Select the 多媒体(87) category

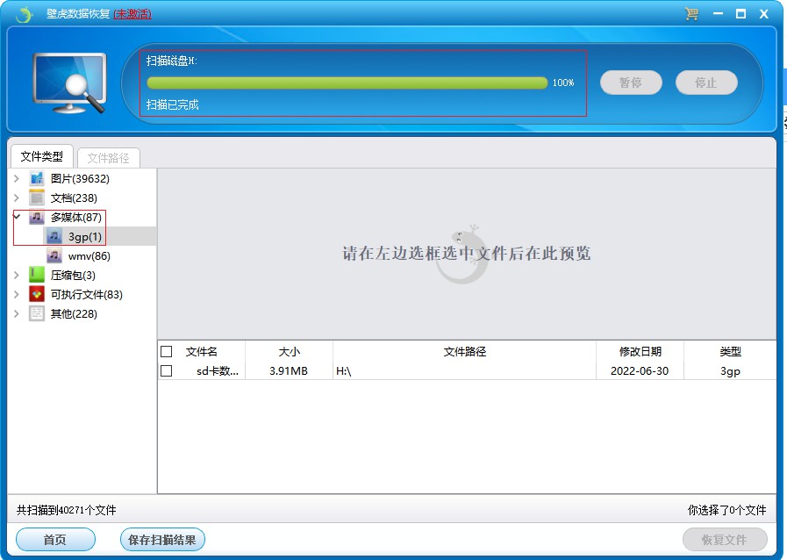75,217
